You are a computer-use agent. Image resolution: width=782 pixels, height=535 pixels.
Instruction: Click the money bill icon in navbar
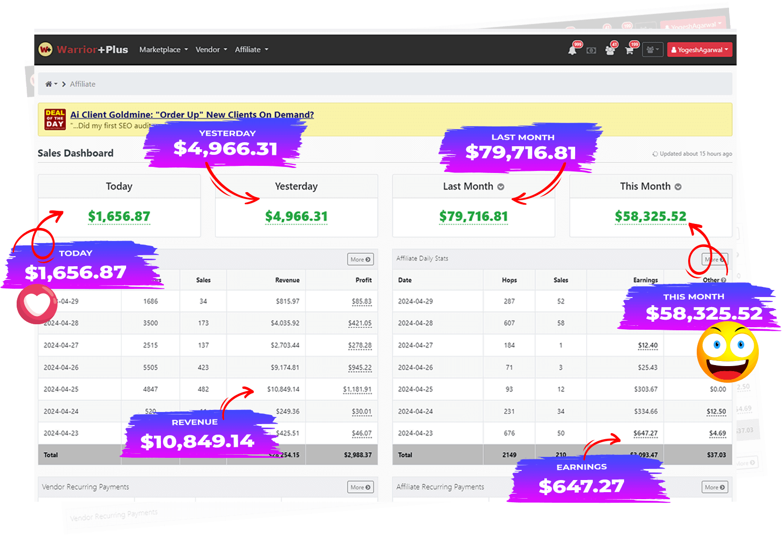point(591,50)
